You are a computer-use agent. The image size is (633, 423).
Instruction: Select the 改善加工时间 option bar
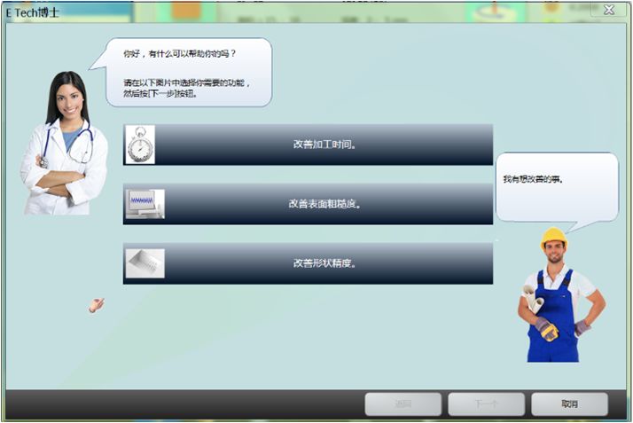(308, 145)
